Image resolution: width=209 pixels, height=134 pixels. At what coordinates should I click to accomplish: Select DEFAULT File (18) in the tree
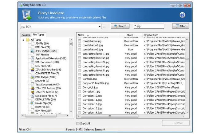point(45,100)
